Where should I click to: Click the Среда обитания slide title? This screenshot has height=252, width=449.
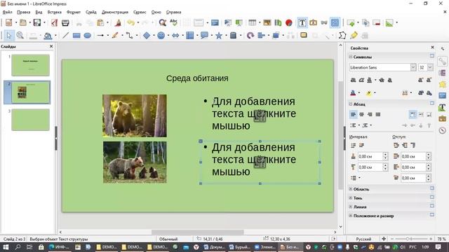197,78
